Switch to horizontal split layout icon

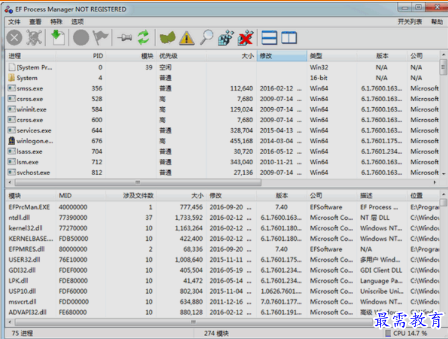click(x=269, y=38)
